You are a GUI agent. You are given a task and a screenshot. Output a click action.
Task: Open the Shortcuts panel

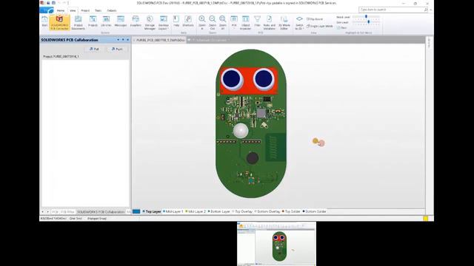click(188, 21)
